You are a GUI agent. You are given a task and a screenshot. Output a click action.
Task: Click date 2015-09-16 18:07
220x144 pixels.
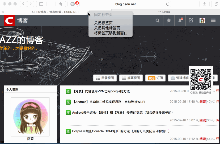coord(182,120)
